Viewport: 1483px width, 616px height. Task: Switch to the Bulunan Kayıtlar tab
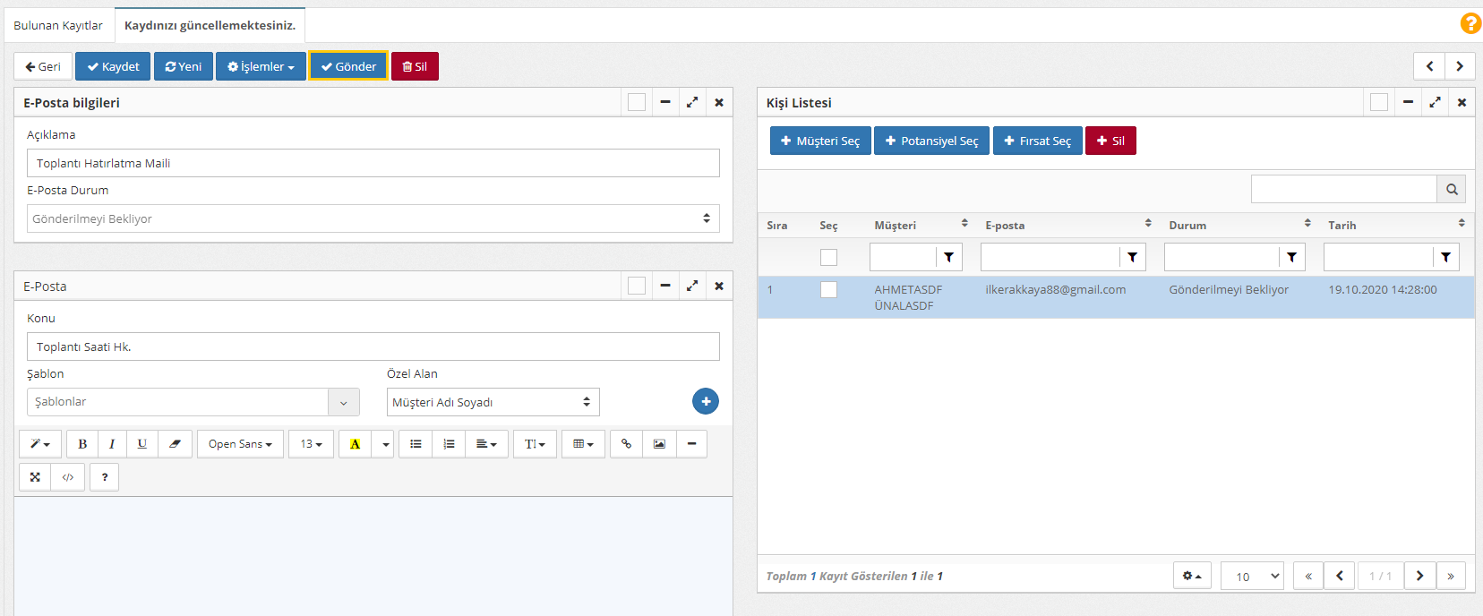point(58,25)
